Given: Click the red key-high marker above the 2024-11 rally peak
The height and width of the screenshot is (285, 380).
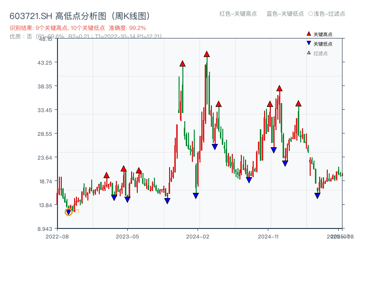Looking at the screenshot, I should [x=279, y=87].
